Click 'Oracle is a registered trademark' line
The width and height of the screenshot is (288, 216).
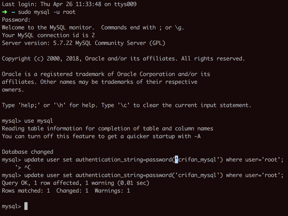106,74
